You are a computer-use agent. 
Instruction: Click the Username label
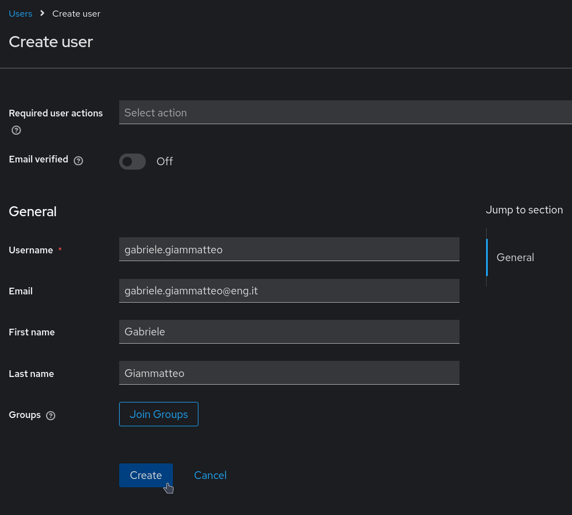(x=30, y=250)
